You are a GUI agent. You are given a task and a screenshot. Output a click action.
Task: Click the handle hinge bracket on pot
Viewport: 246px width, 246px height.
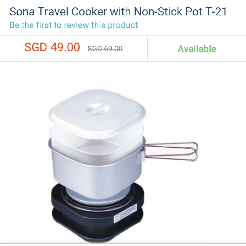click(141, 155)
